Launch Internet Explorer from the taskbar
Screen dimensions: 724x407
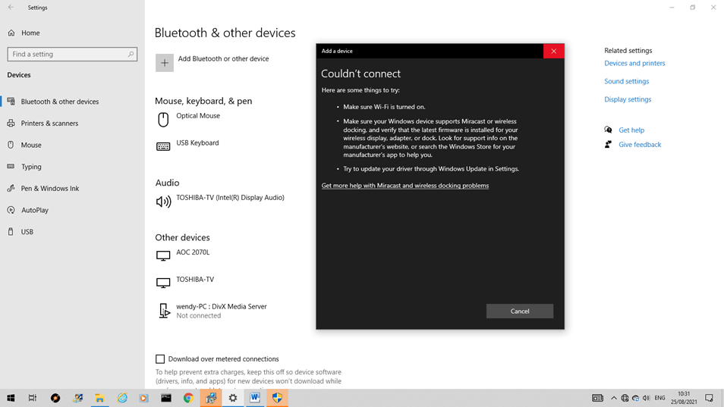pyautogui.click(x=122, y=398)
